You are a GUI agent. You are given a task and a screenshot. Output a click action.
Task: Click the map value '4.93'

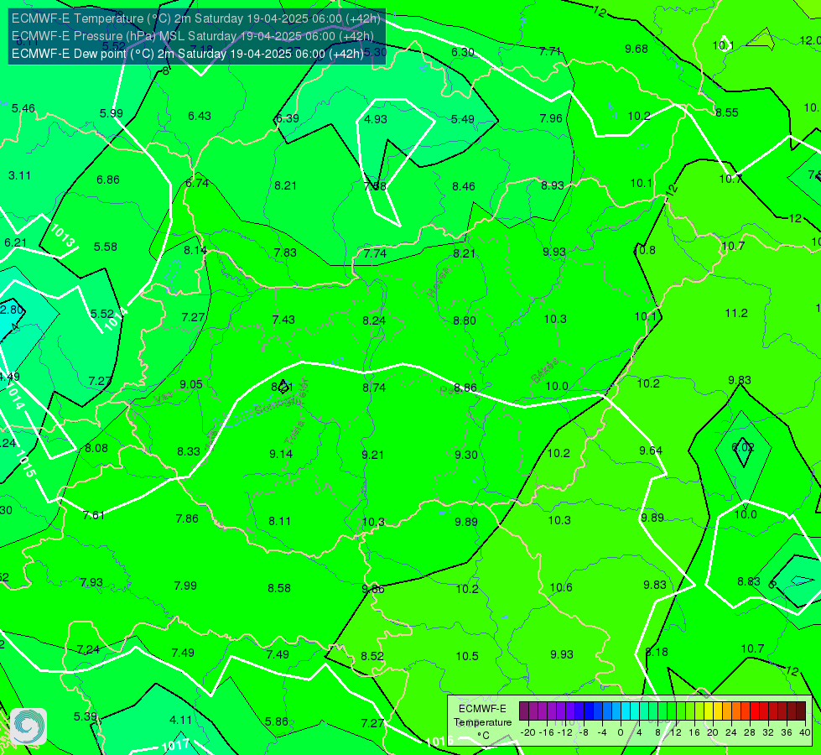376,119
